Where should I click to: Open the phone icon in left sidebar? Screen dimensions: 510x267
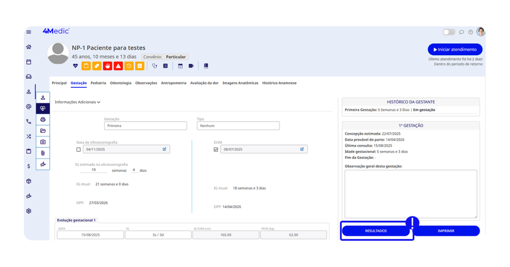tap(28, 121)
